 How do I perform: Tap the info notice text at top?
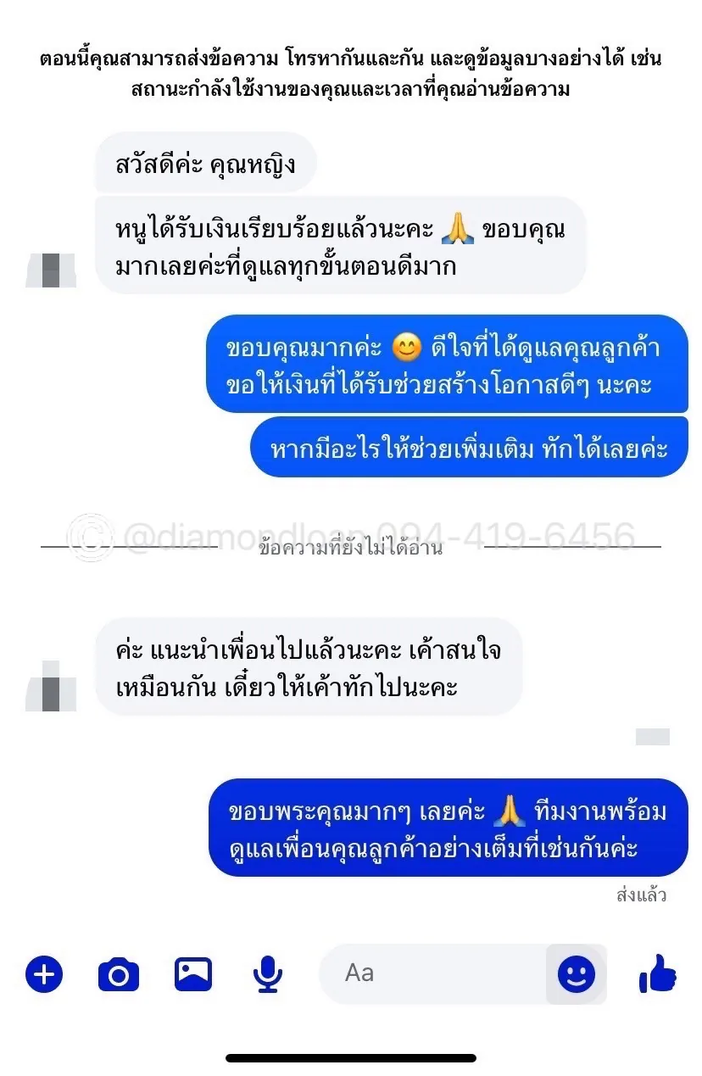pos(351,75)
